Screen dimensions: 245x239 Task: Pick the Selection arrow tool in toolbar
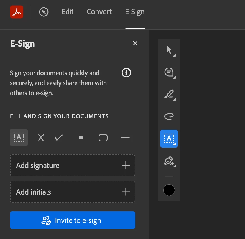click(x=169, y=50)
